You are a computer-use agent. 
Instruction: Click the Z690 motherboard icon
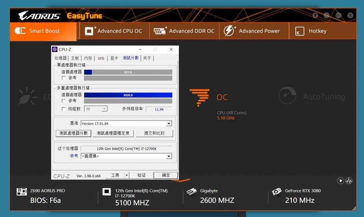coord(22,192)
